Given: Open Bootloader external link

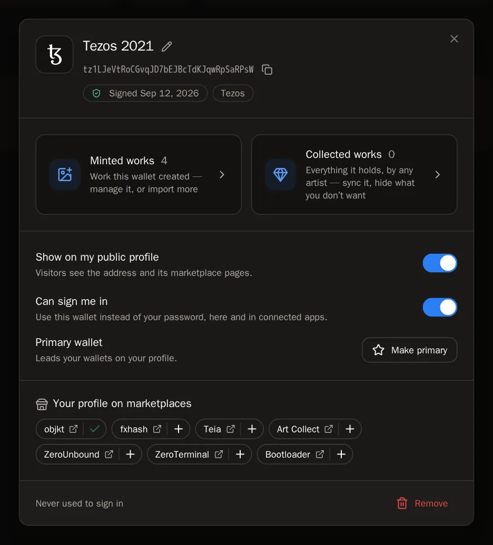Looking at the screenshot, I should click(320, 454).
